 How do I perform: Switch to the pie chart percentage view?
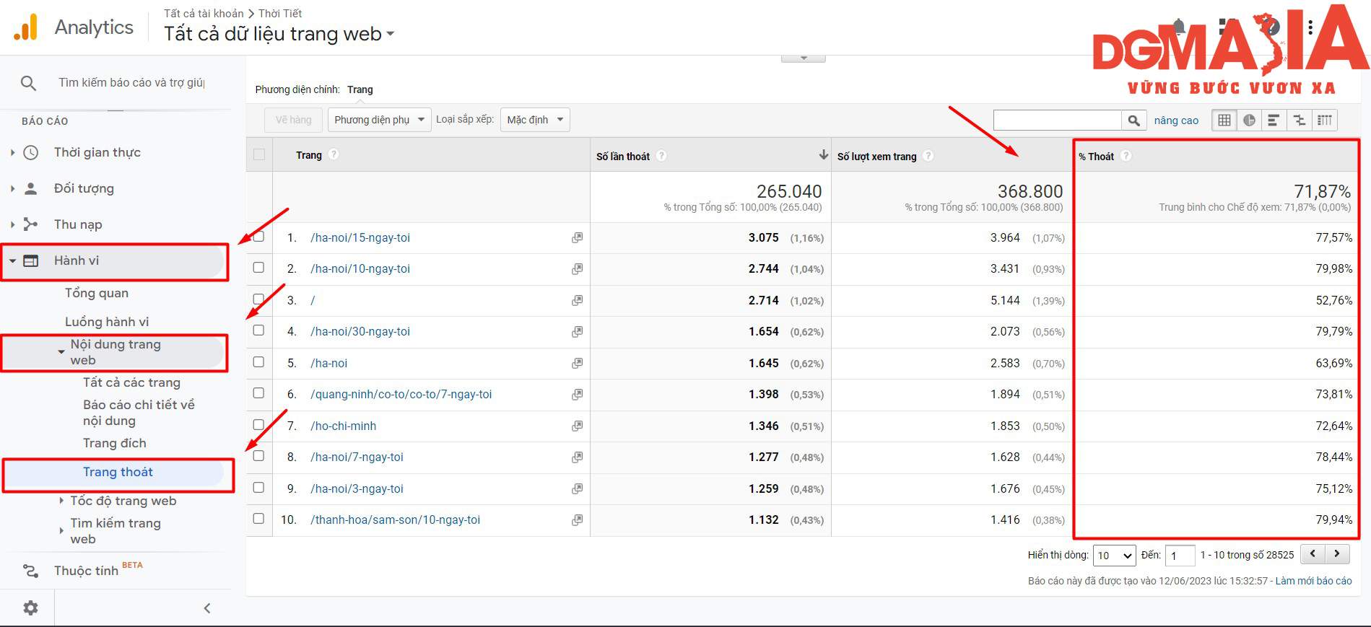1249,120
